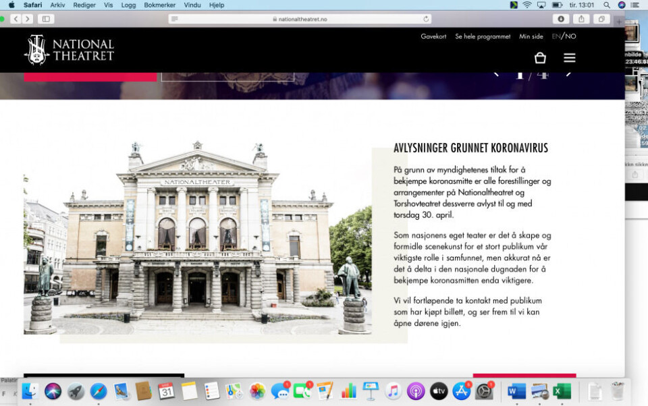This screenshot has width=648, height=406.
Task: Open Microsoft Word in the dock
Action: (516, 391)
